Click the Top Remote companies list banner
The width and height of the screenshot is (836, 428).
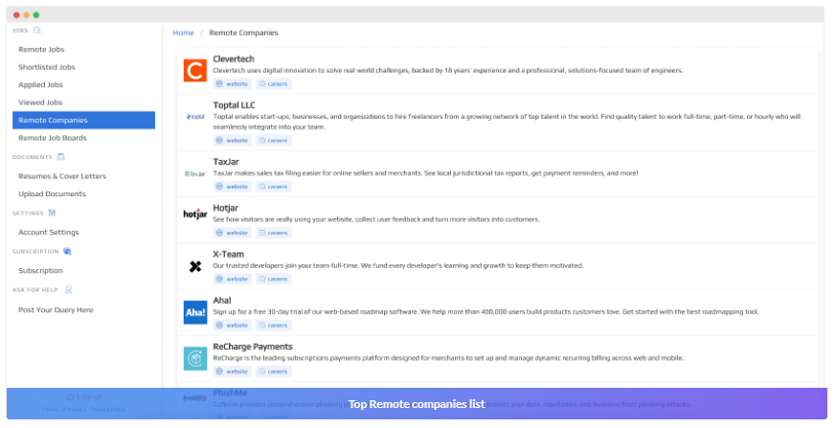(417, 403)
